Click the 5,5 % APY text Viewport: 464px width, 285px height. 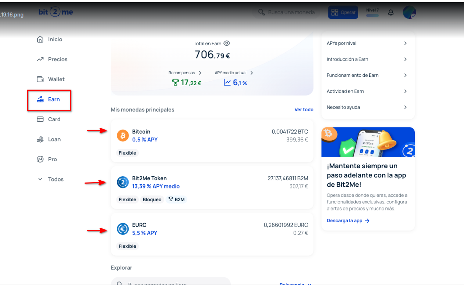click(x=145, y=233)
